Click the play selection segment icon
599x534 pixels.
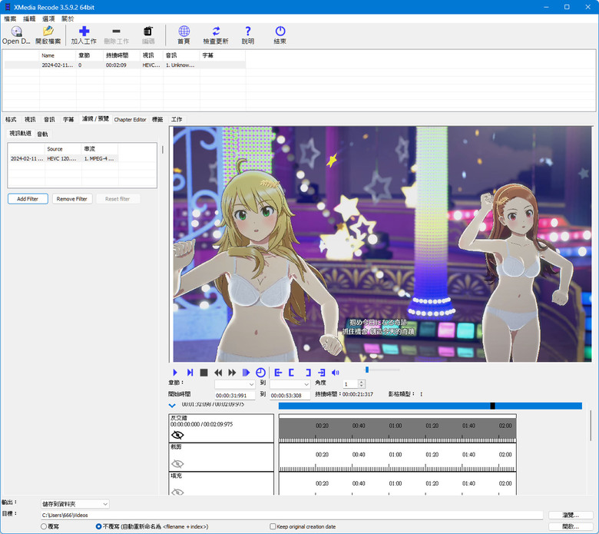[x=246, y=373]
